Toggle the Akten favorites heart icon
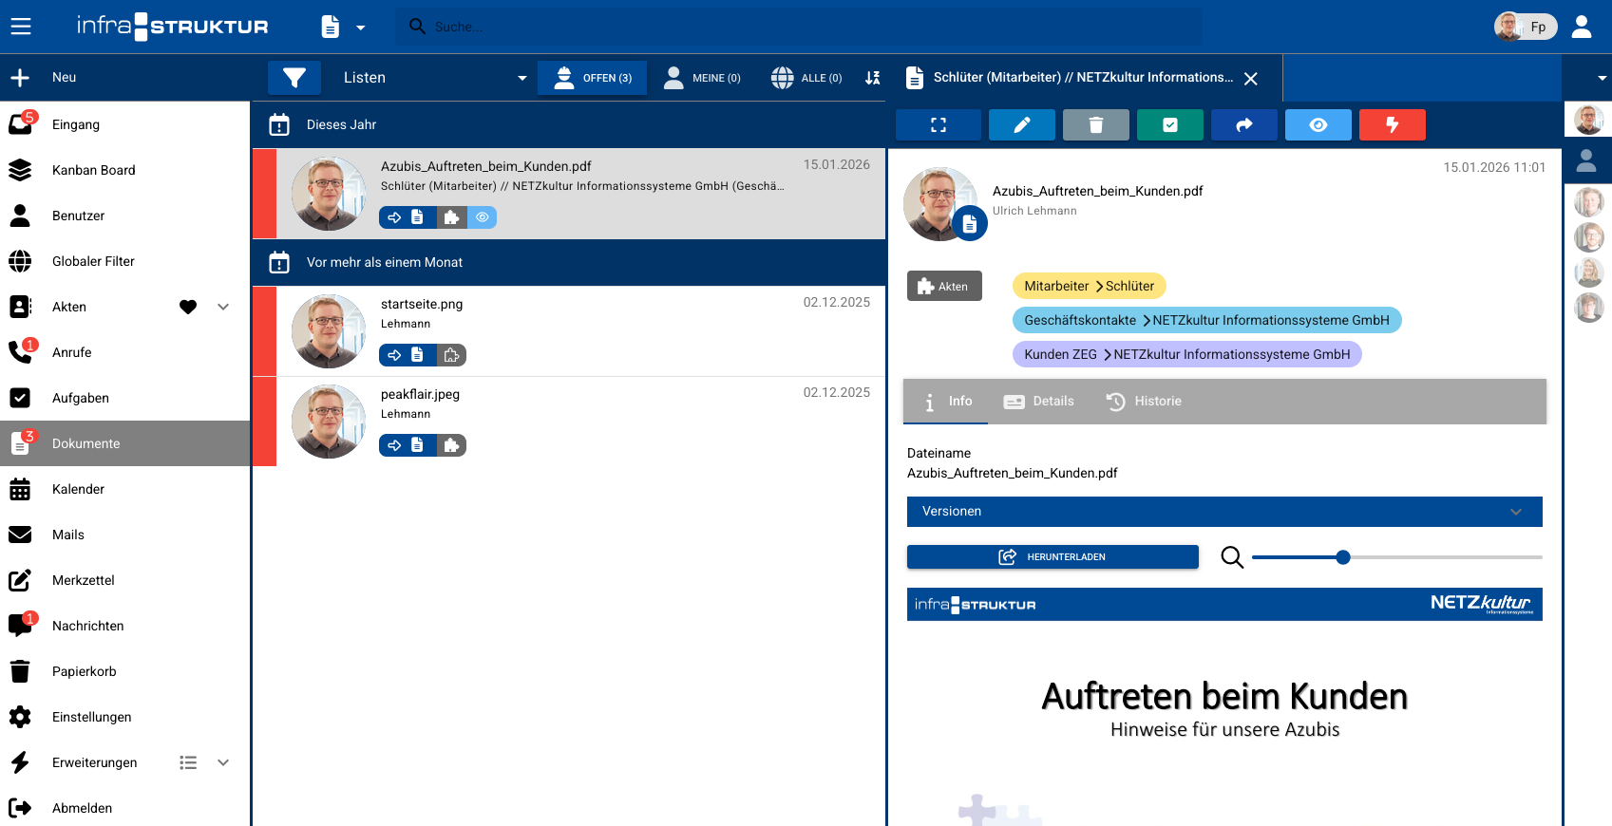Screen dimensions: 1612x826 (x=188, y=307)
